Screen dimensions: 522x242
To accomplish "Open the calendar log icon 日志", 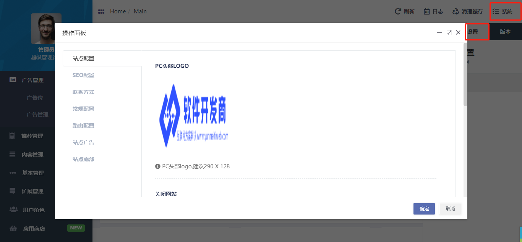I will tap(427, 11).
